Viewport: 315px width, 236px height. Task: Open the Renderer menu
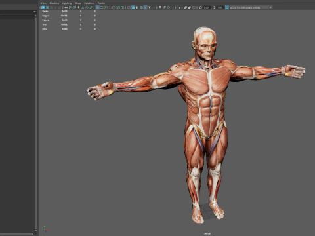click(89, 3)
